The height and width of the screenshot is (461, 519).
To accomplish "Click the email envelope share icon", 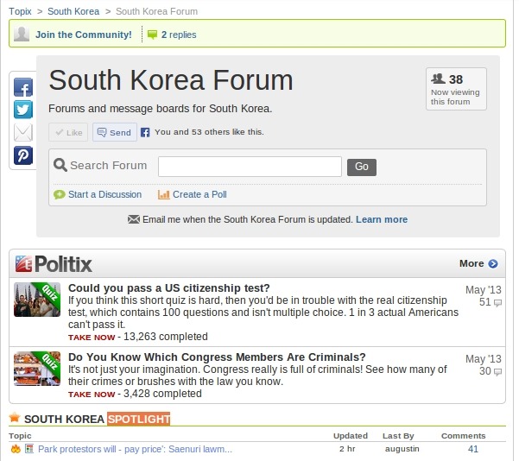I will [23, 132].
